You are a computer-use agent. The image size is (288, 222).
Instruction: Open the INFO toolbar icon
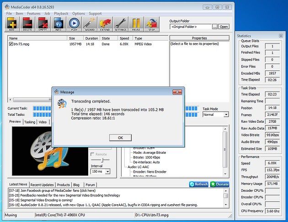coord(59,24)
